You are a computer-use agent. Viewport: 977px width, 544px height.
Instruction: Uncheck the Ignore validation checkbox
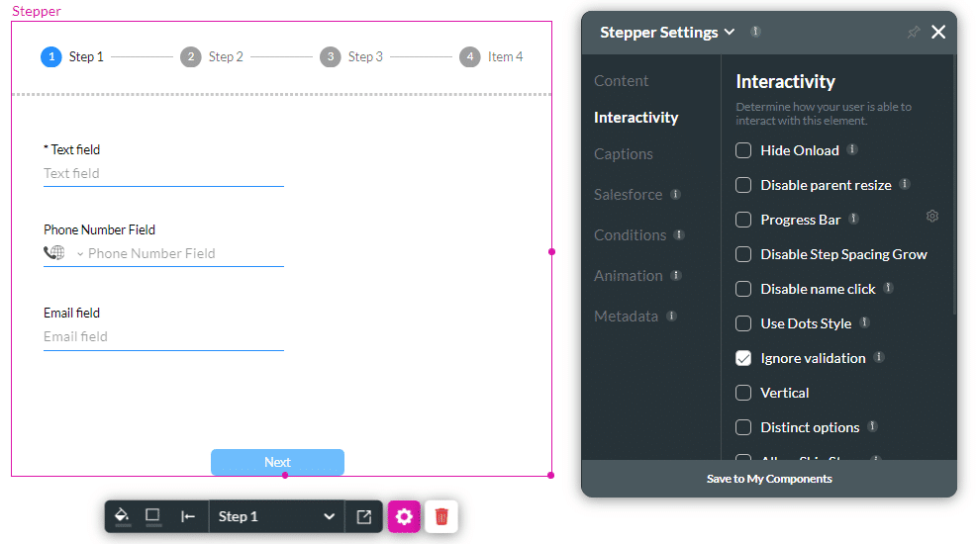743,358
